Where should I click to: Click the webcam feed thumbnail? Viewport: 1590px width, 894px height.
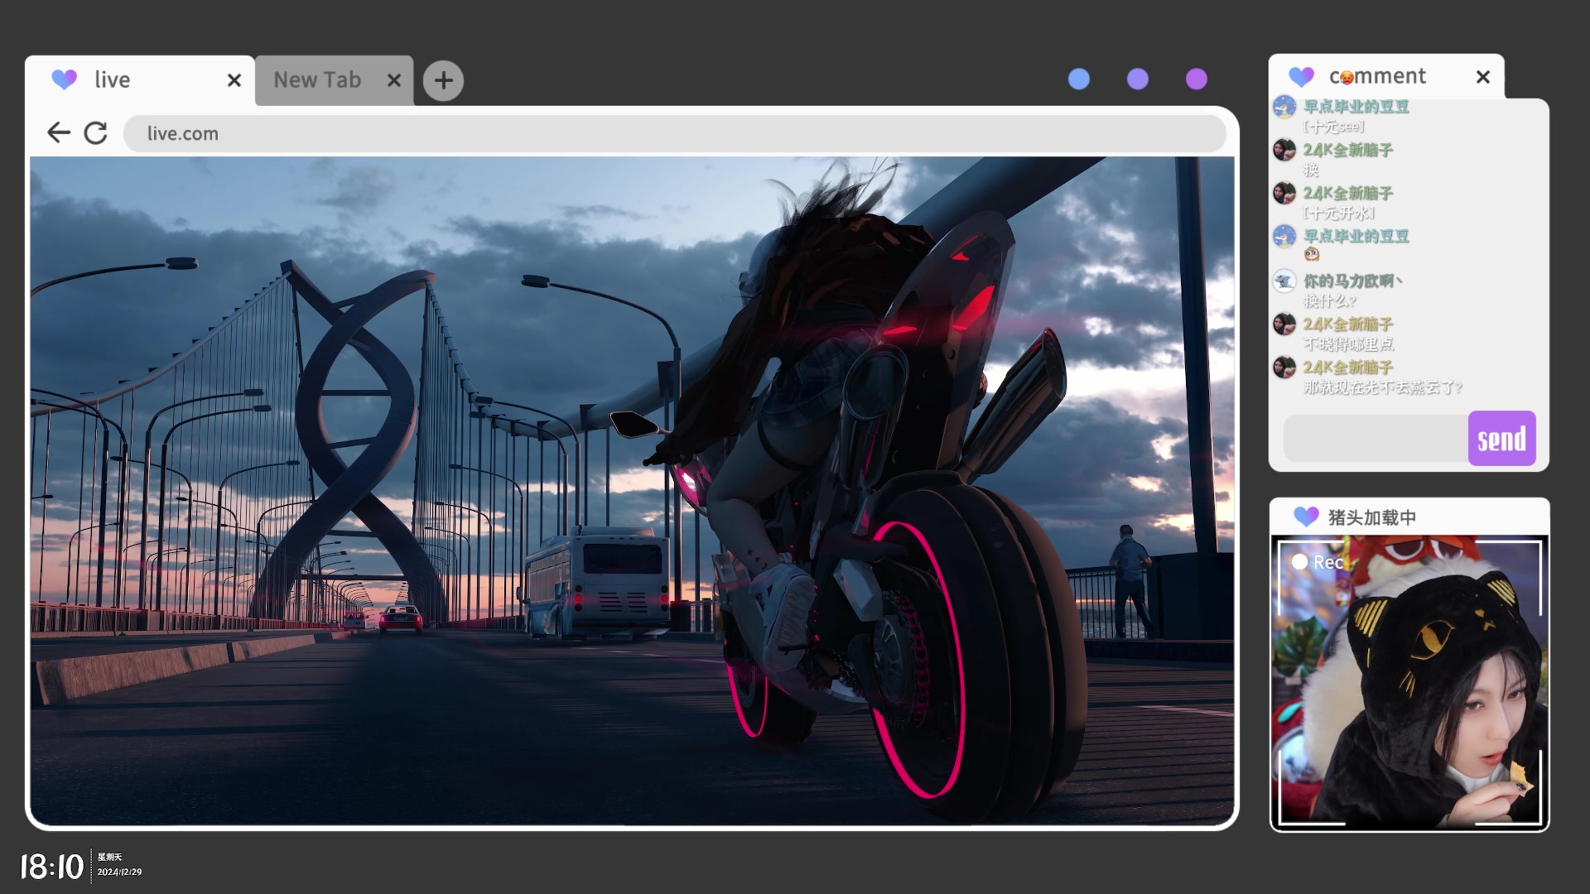click(1409, 682)
